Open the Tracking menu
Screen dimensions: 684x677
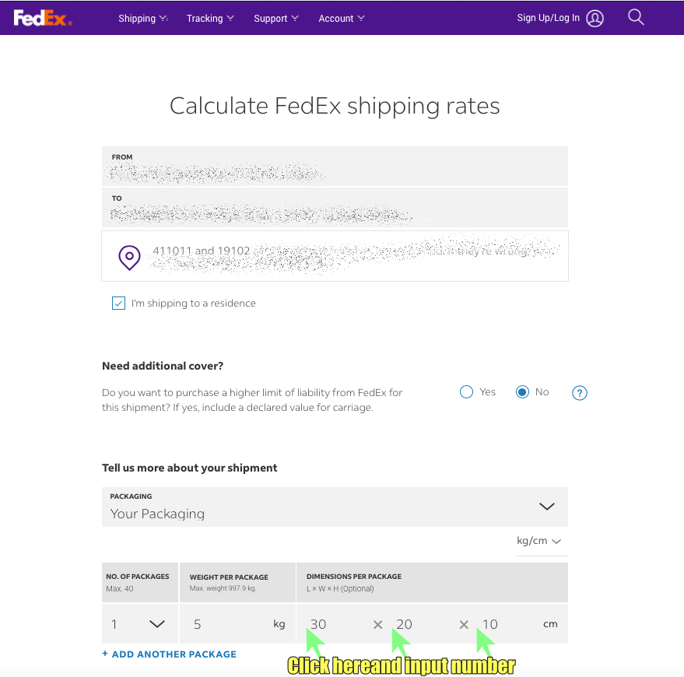pyautogui.click(x=210, y=18)
